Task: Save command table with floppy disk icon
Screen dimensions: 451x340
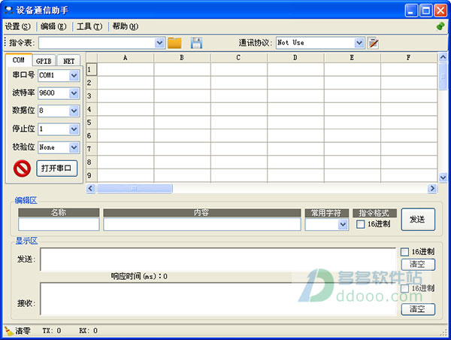Action: click(x=196, y=43)
